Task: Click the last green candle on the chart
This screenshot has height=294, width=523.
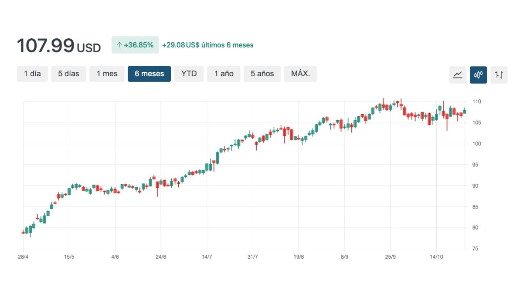Action: [465, 111]
